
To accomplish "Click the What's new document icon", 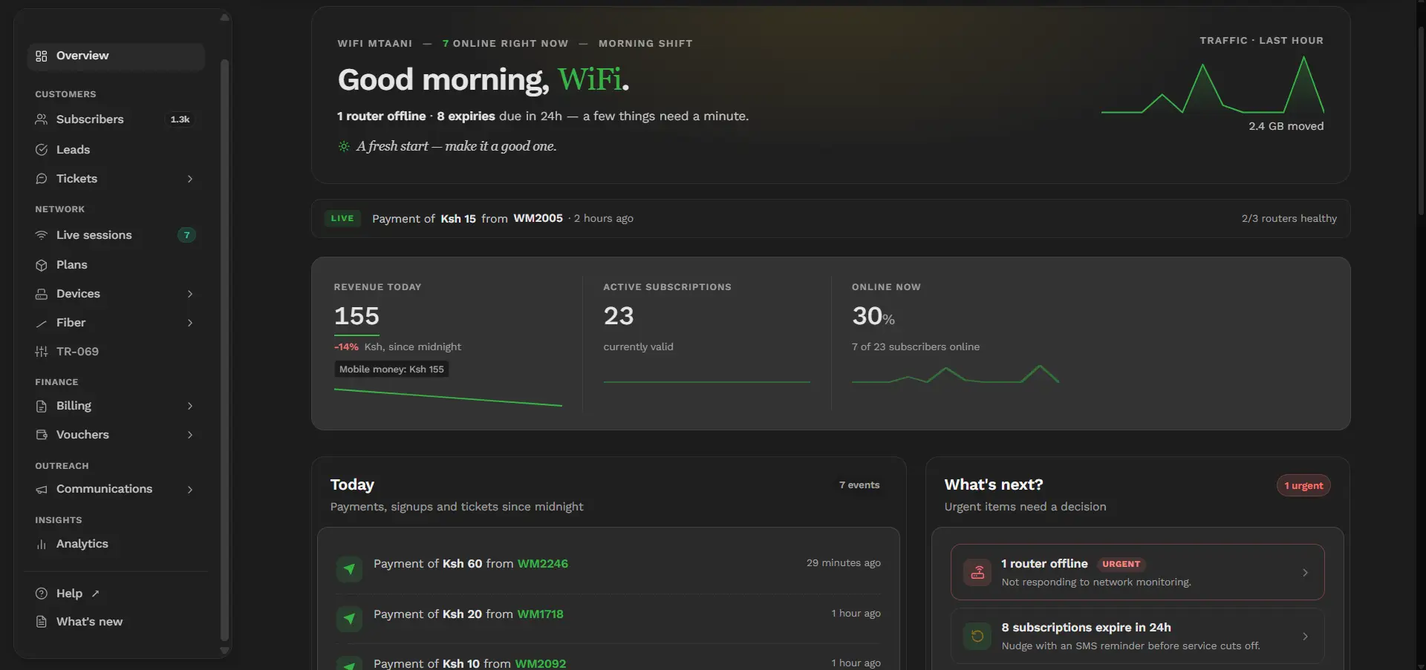I will [x=42, y=622].
